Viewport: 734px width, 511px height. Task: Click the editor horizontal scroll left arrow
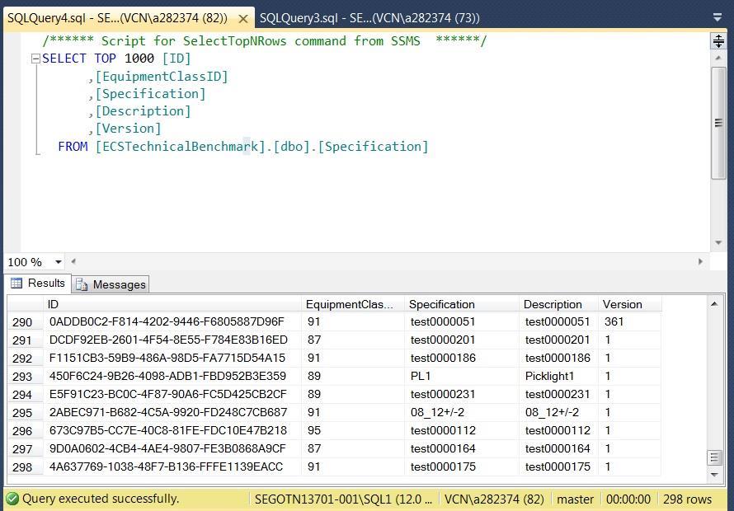73,261
